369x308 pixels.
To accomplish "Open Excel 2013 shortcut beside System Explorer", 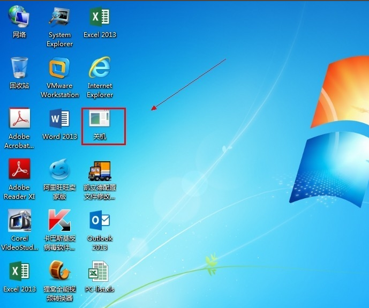I will click(x=100, y=18).
